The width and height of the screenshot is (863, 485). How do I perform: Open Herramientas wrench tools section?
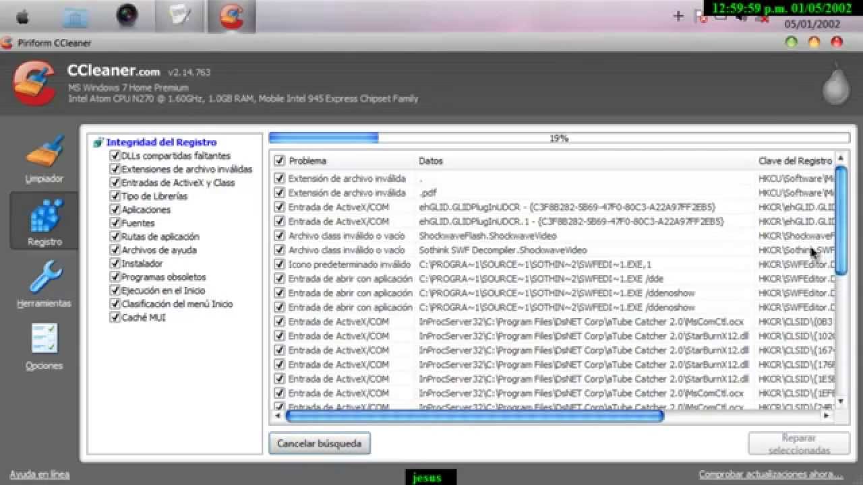[x=44, y=284]
